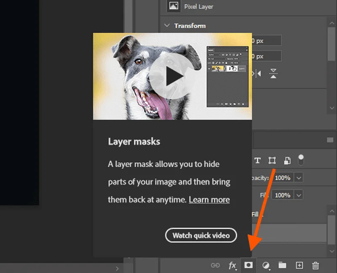
Task: Click the Opacity 100% value field
Action: pyautogui.click(x=283, y=178)
